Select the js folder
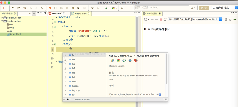The height and width of the screenshot is (107, 238). (x=9, y=31)
